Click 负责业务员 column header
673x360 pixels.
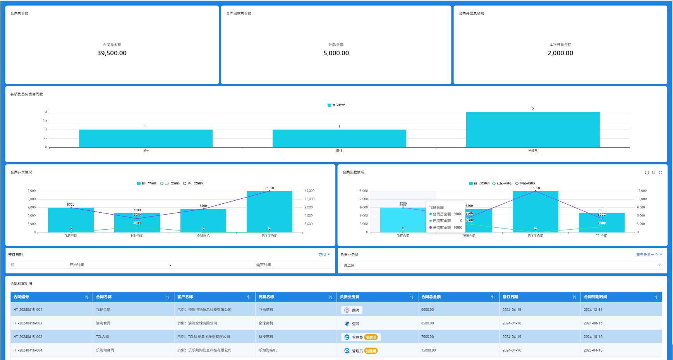tap(350, 297)
